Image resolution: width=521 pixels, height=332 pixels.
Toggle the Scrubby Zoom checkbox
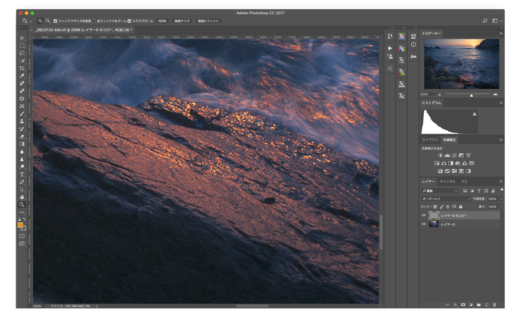[x=129, y=21]
